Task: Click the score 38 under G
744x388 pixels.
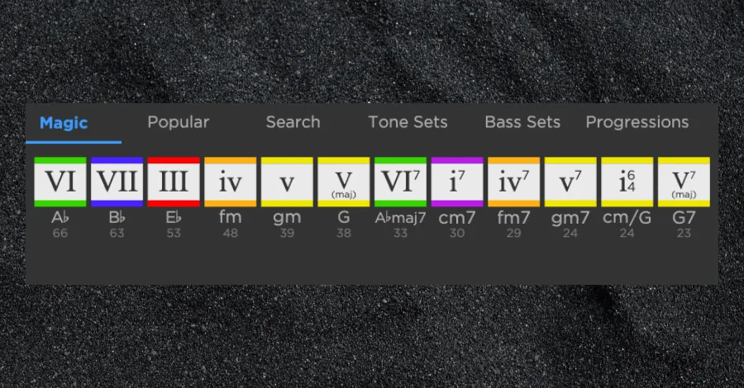Action: pos(344,233)
